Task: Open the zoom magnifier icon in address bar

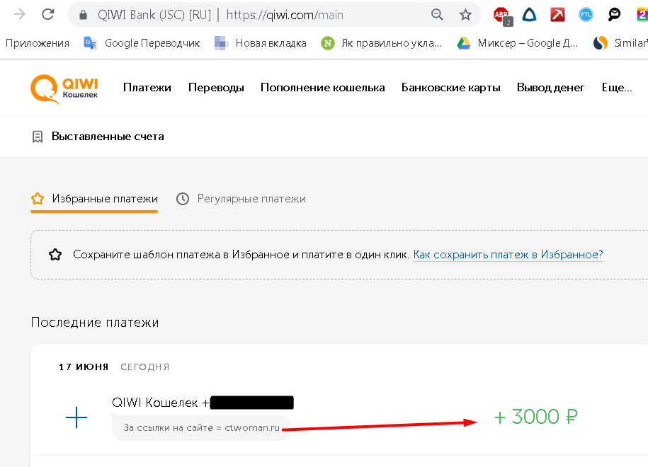Action: pyautogui.click(x=437, y=15)
